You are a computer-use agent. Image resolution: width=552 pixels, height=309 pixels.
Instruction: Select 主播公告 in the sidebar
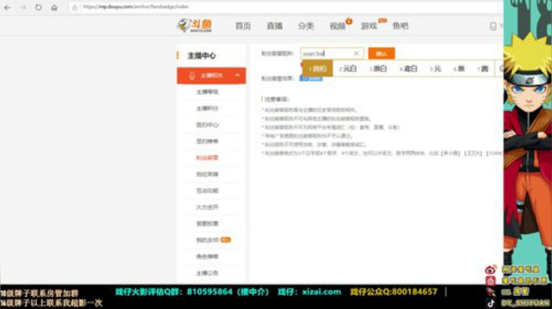pyautogui.click(x=207, y=273)
